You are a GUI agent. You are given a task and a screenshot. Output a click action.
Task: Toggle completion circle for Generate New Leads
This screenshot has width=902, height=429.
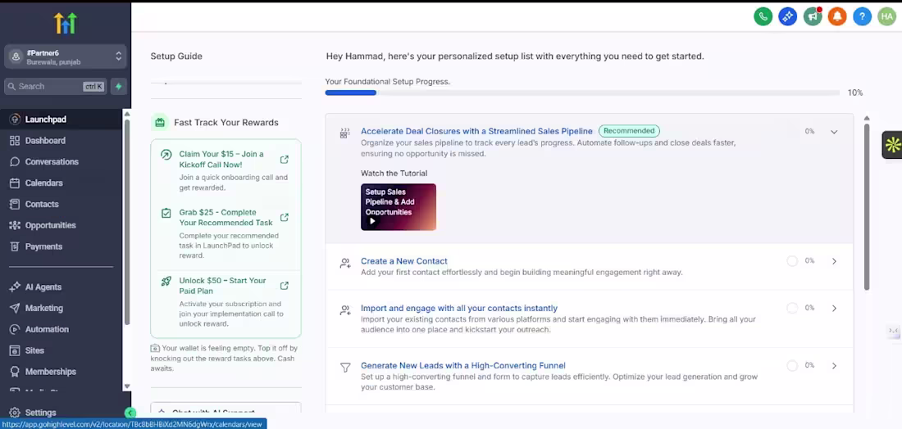(792, 366)
